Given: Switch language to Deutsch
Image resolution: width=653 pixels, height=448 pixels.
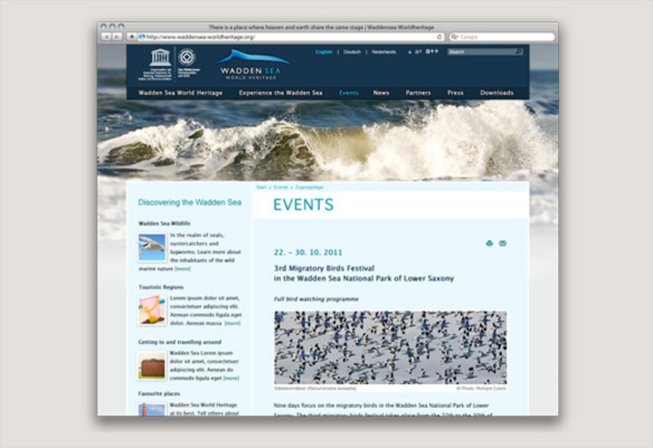Looking at the screenshot, I should point(352,52).
